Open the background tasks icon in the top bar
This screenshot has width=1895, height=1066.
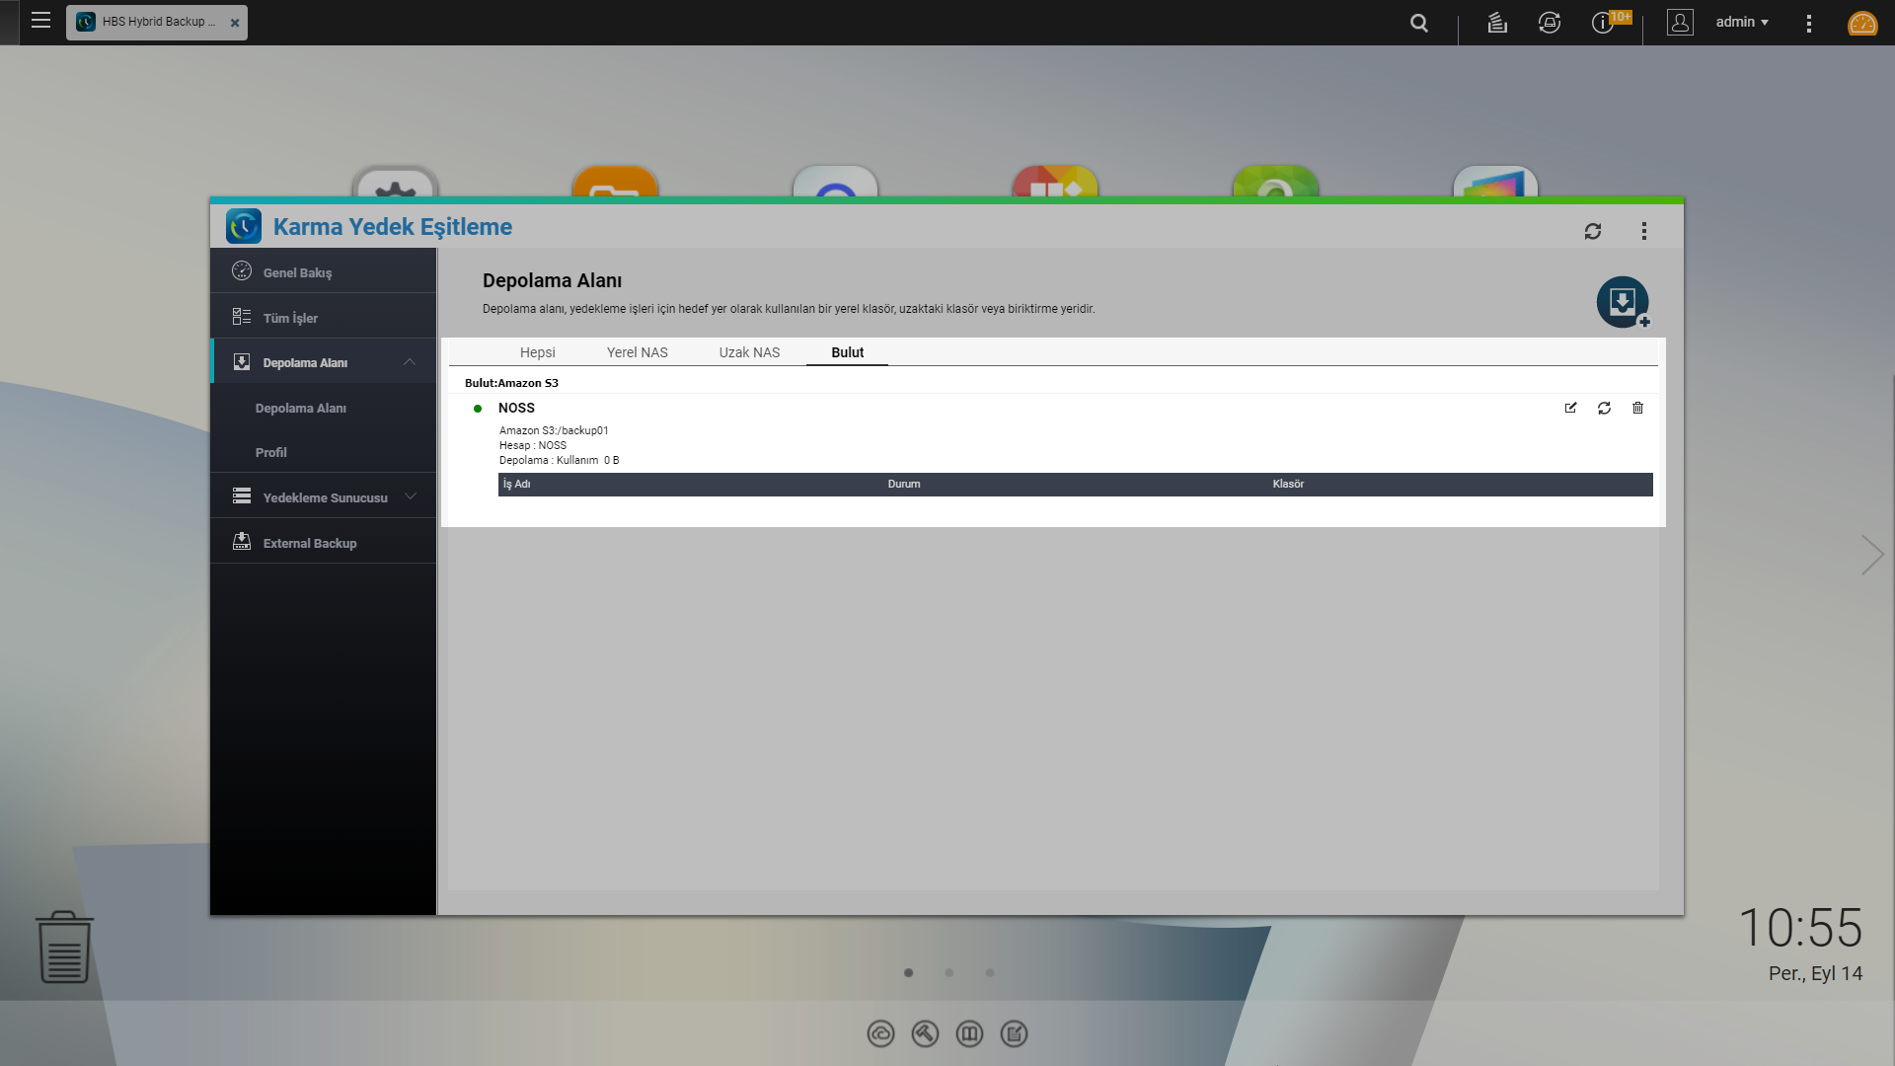click(x=1497, y=23)
